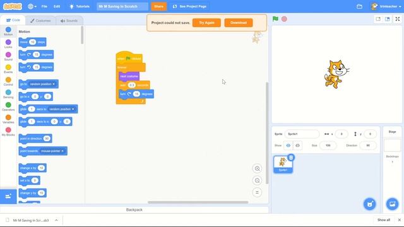Screen dimensions: 404x227
Task: Click the sprite Size field
Action: pyautogui.click(x=328, y=146)
